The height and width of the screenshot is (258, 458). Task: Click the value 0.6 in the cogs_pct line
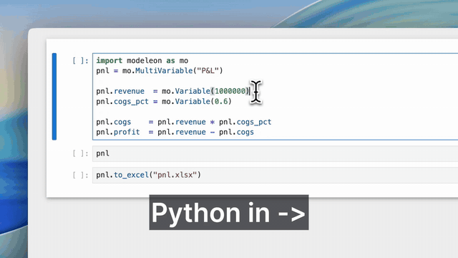pyautogui.click(x=221, y=102)
